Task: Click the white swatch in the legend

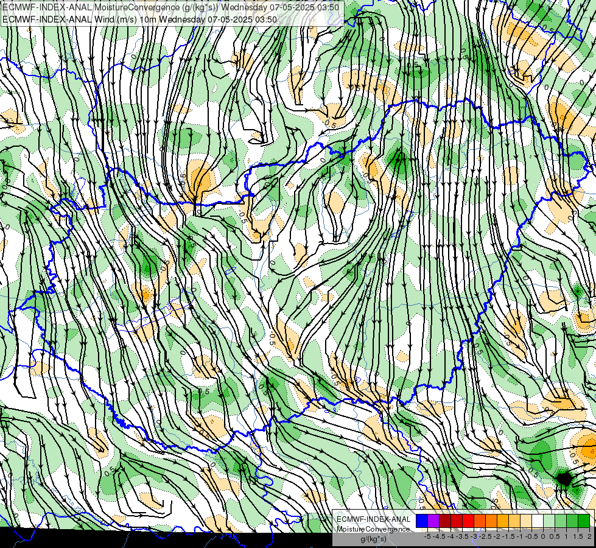Action: [x=538, y=521]
